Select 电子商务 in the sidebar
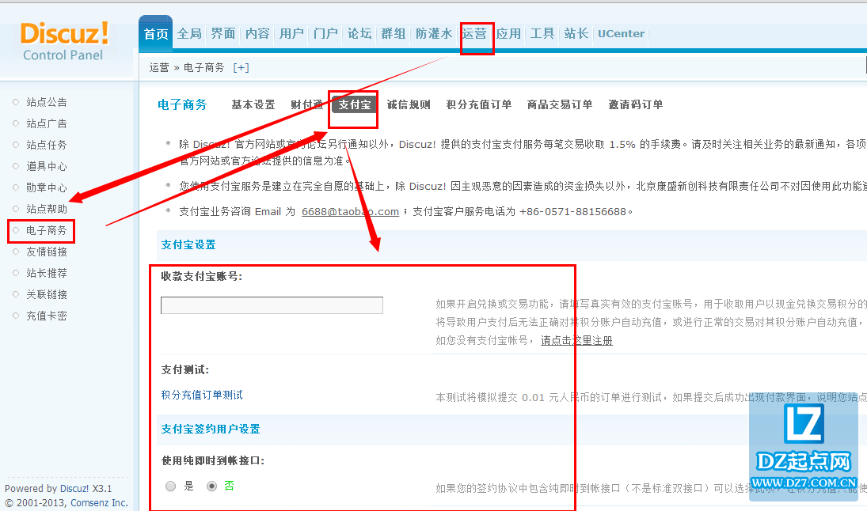This screenshot has width=867, height=511. point(47,230)
